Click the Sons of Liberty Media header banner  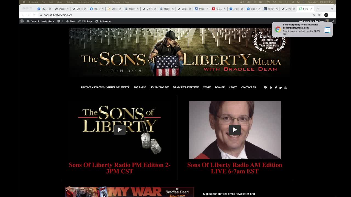[180, 52]
